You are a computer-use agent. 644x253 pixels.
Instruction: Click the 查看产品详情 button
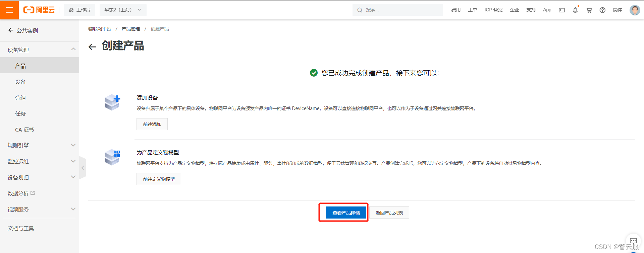click(346, 213)
